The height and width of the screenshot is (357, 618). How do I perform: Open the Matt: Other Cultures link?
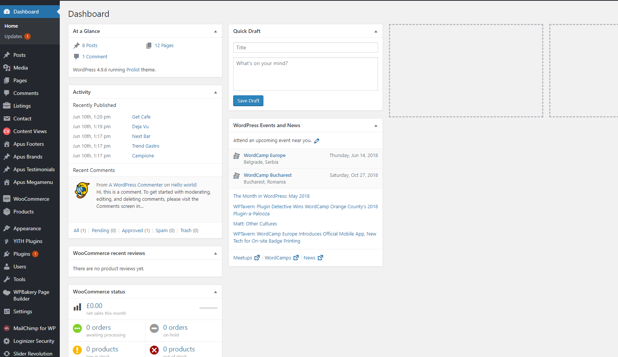(x=255, y=224)
